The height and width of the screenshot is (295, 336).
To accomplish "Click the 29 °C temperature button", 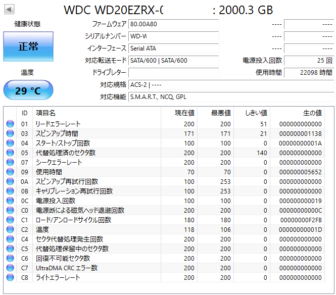I will pyautogui.click(x=28, y=90).
